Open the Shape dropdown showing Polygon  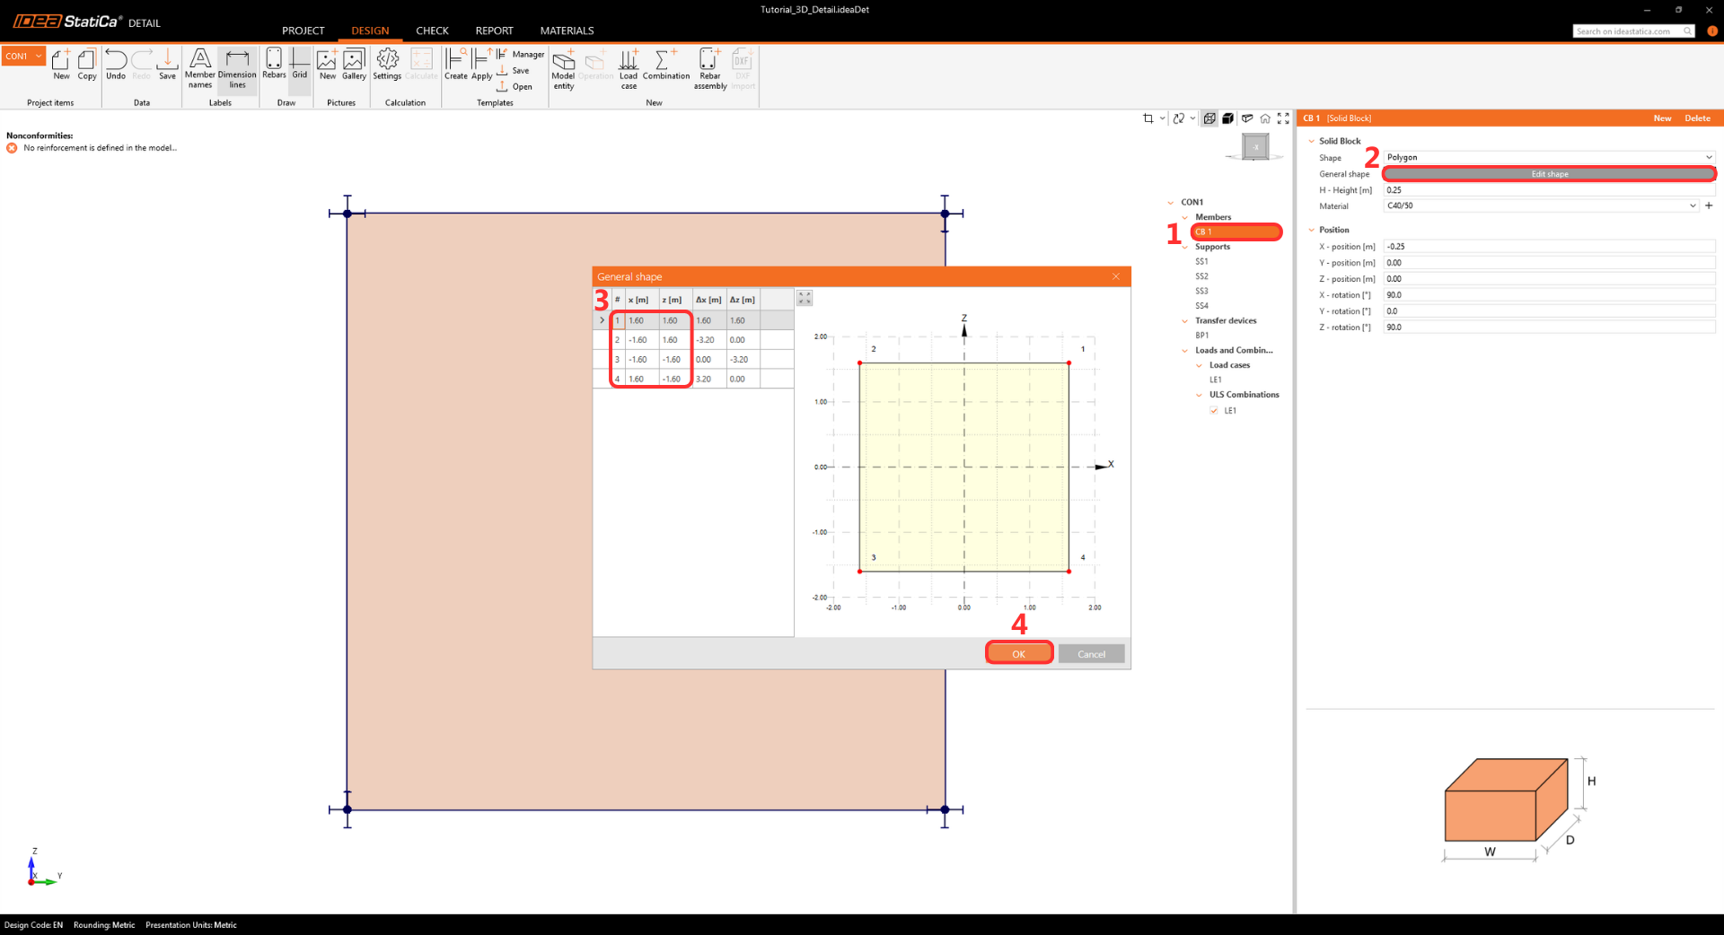click(1549, 157)
